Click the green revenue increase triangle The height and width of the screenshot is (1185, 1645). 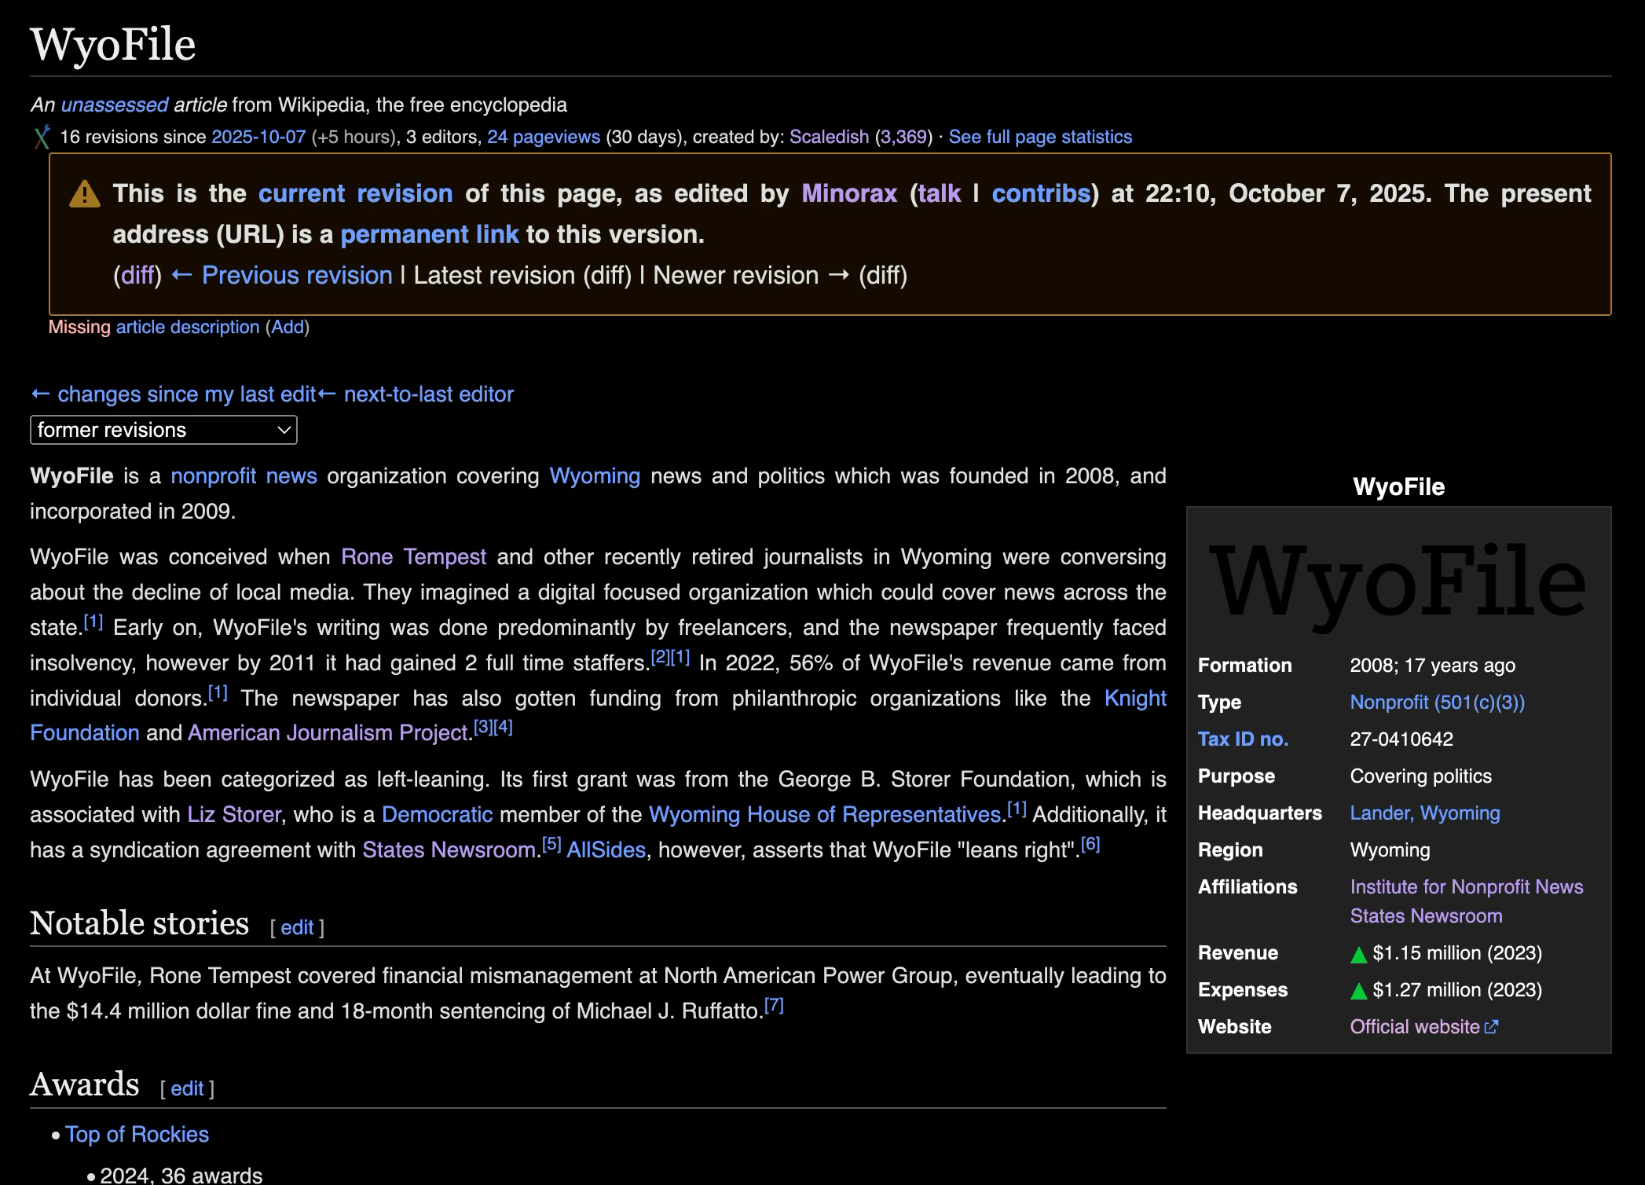pos(1358,955)
